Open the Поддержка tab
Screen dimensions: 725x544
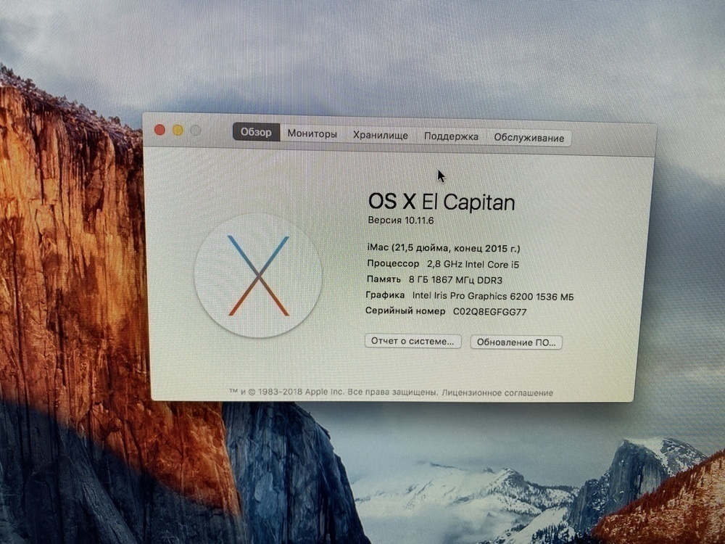point(451,136)
